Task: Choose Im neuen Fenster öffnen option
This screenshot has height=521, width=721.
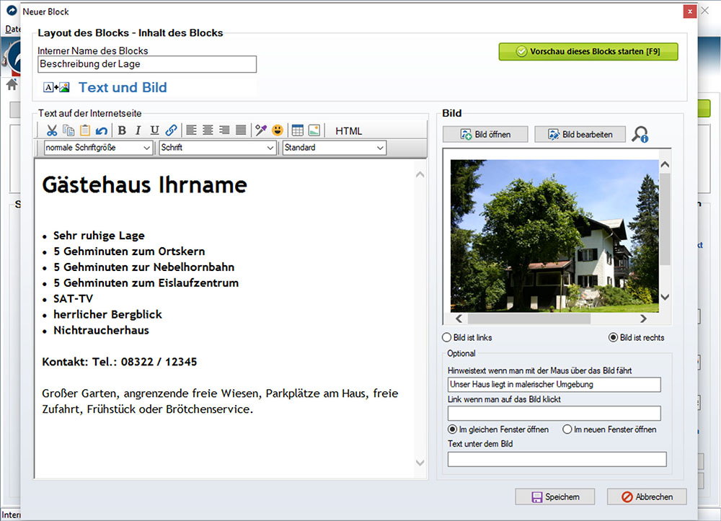Action: coord(568,429)
